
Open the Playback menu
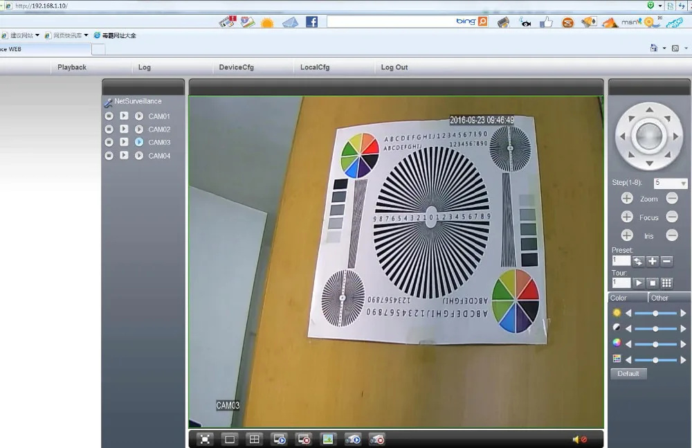(x=72, y=67)
